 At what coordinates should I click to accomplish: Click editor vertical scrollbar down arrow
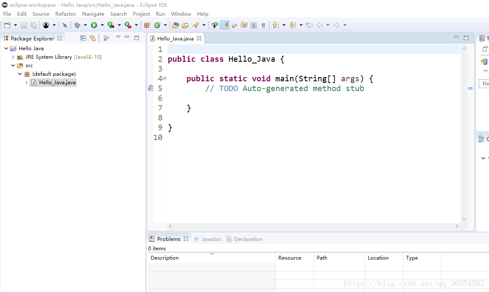click(x=464, y=219)
